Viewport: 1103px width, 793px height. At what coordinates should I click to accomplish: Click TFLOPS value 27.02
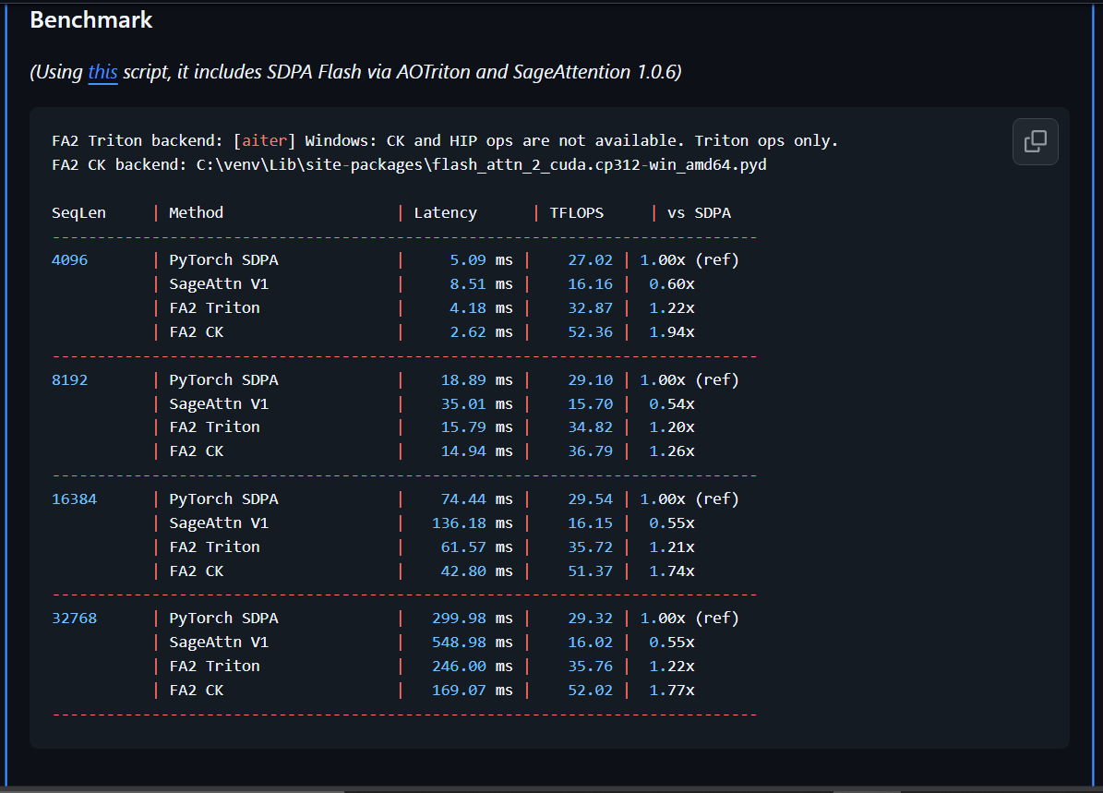[590, 259]
